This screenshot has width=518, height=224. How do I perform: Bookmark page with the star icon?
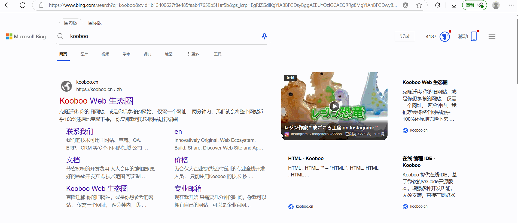(x=419, y=5)
